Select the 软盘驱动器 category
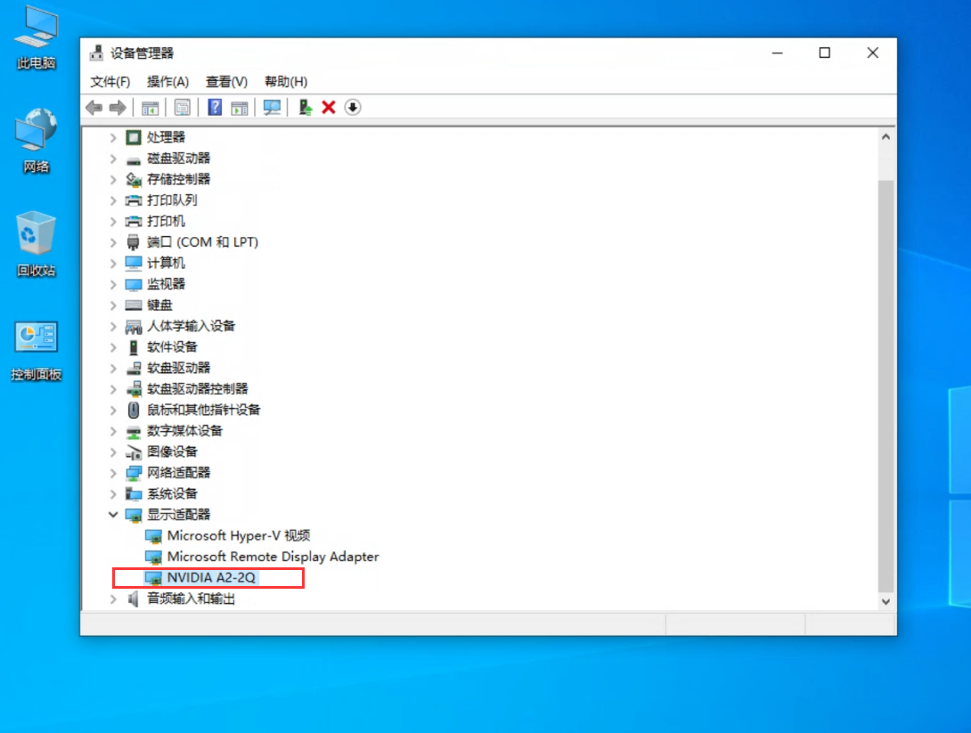 pos(178,368)
